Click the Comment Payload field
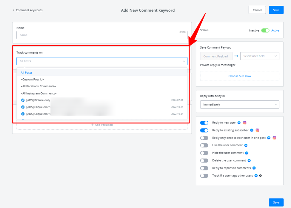The image size is (291, 208). 216,56
